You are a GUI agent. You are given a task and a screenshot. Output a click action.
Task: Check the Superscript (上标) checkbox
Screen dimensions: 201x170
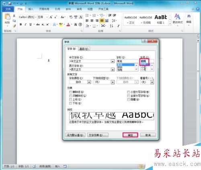pos(70,100)
